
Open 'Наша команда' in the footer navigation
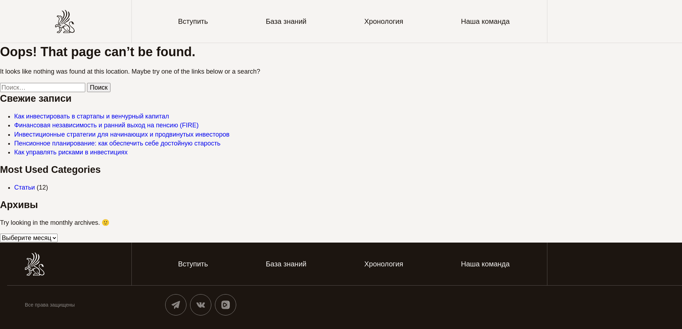click(x=485, y=264)
